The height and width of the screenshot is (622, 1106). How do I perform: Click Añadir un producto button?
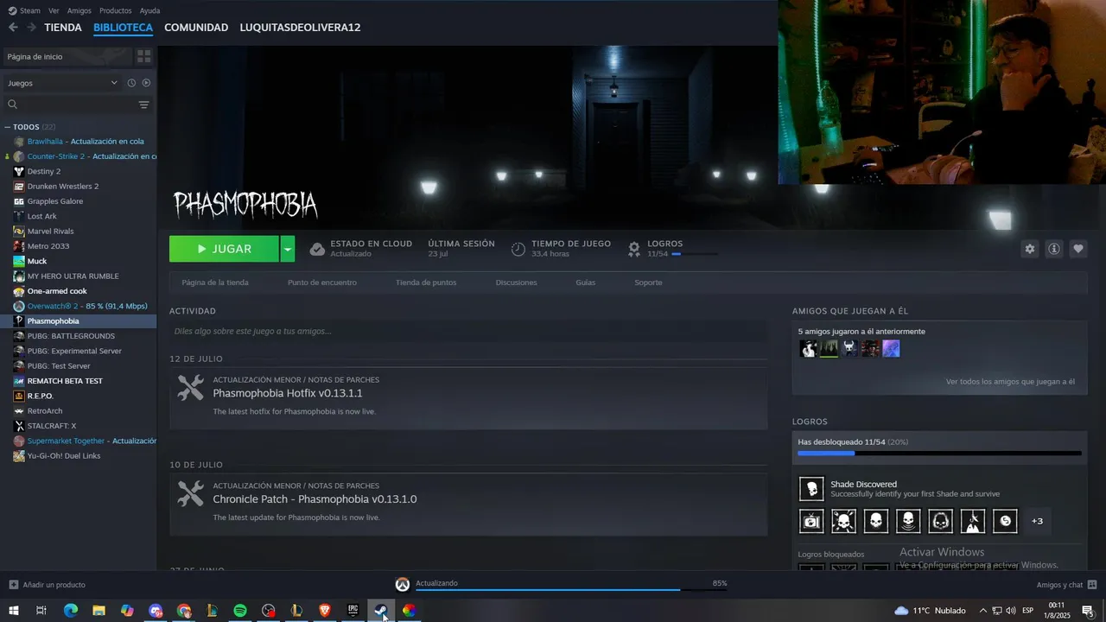tap(47, 585)
